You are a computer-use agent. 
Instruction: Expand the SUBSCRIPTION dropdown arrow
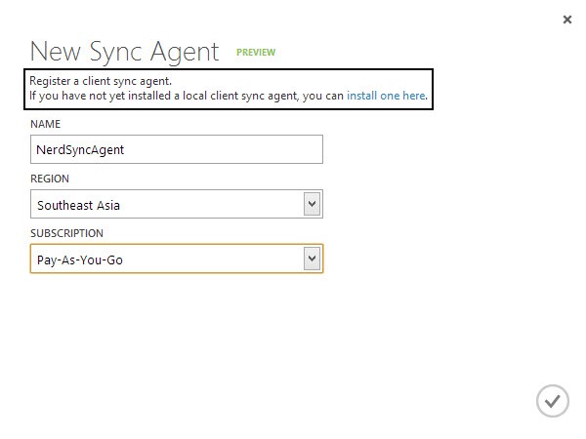pos(312,259)
